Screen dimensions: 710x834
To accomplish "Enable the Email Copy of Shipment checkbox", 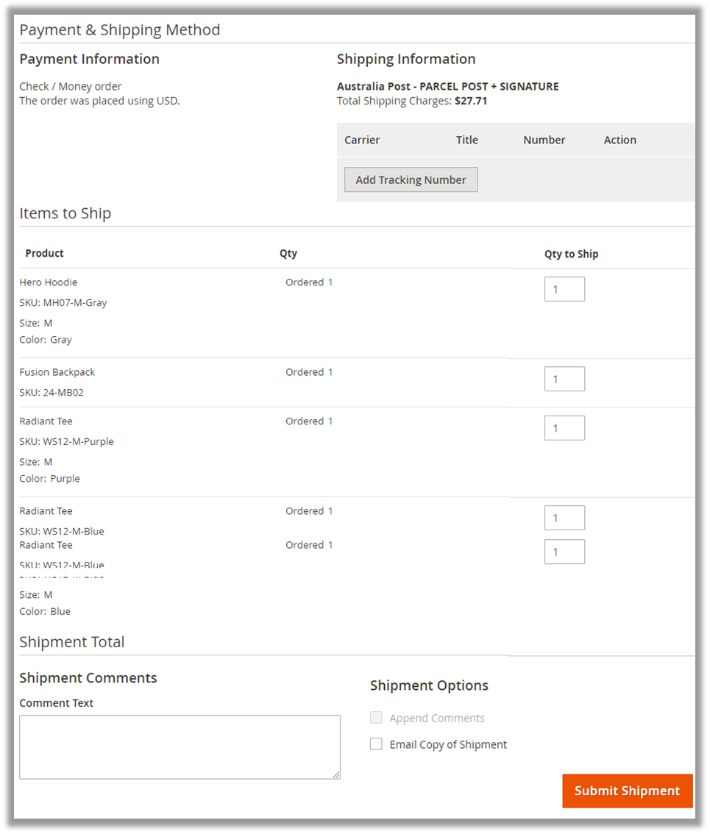I will coord(376,744).
